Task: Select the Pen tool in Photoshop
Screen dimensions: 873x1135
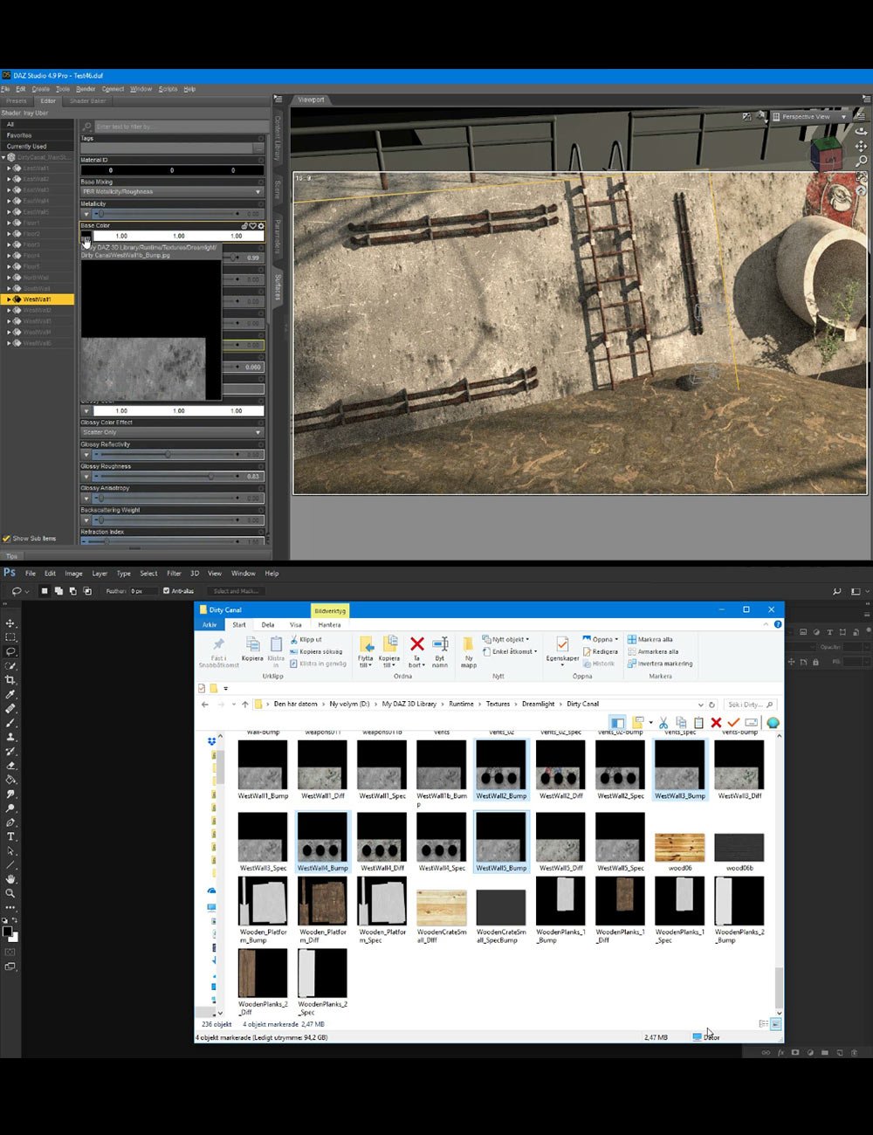Action: point(10,822)
